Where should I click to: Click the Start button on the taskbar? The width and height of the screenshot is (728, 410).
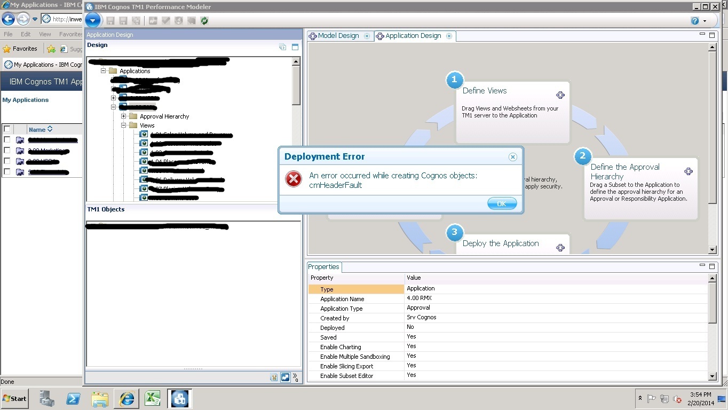point(14,398)
